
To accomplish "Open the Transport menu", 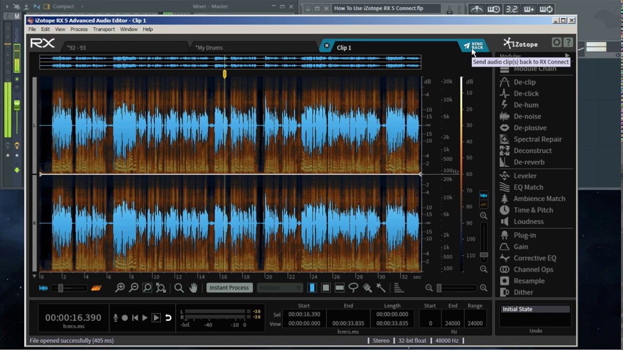I will pos(104,29).
